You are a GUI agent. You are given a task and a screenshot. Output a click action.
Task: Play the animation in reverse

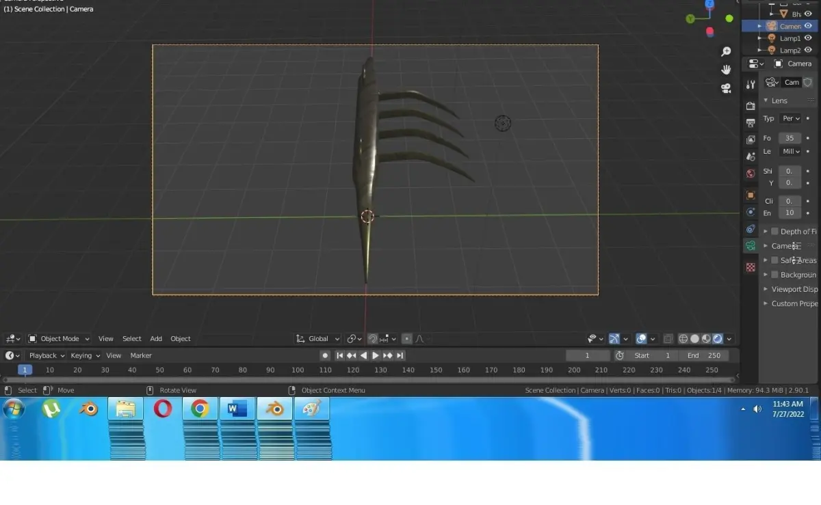(x=363, y=355)
